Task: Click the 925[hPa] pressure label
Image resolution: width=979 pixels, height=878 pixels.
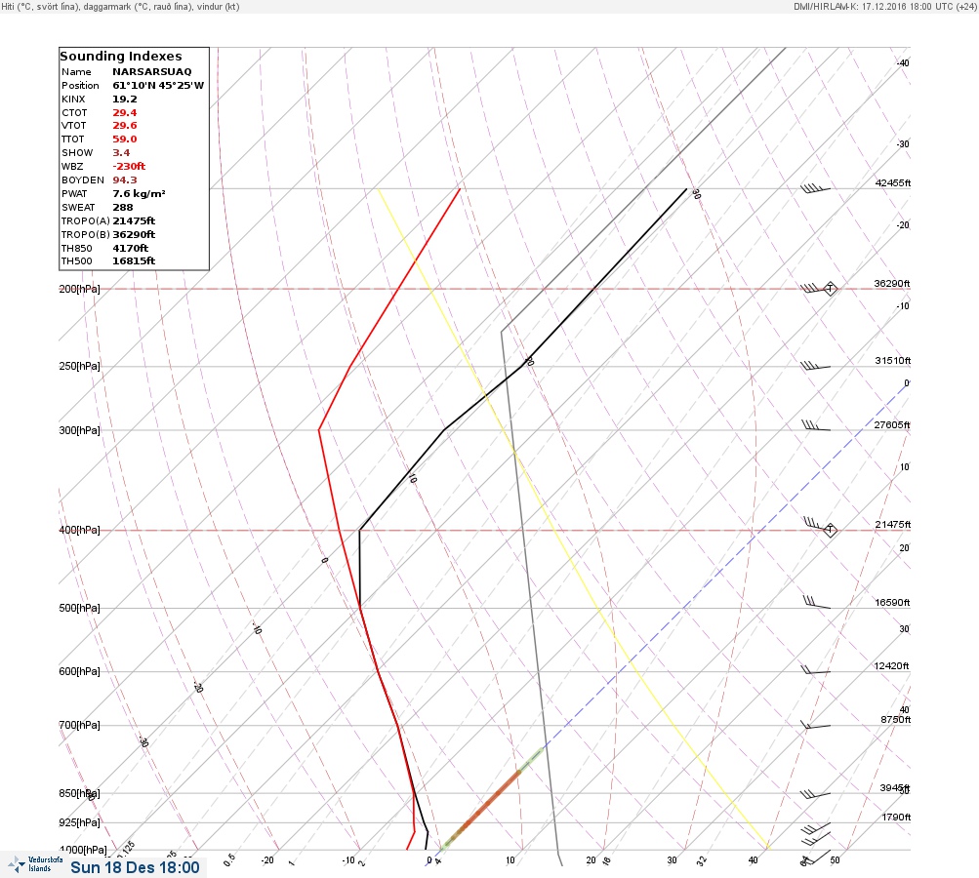Action: 79,822
